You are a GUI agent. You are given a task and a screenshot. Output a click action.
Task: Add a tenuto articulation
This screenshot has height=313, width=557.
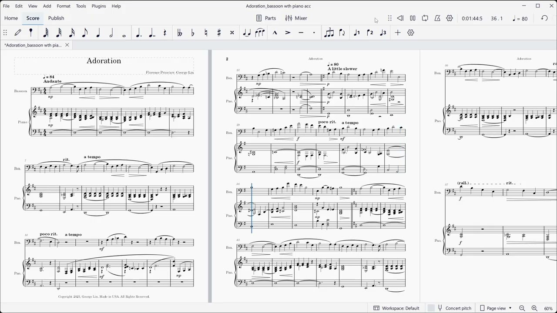(301, 33)
